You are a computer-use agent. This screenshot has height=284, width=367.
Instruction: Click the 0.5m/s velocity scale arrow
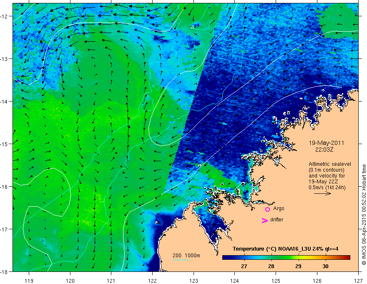[x=322, y=193]
